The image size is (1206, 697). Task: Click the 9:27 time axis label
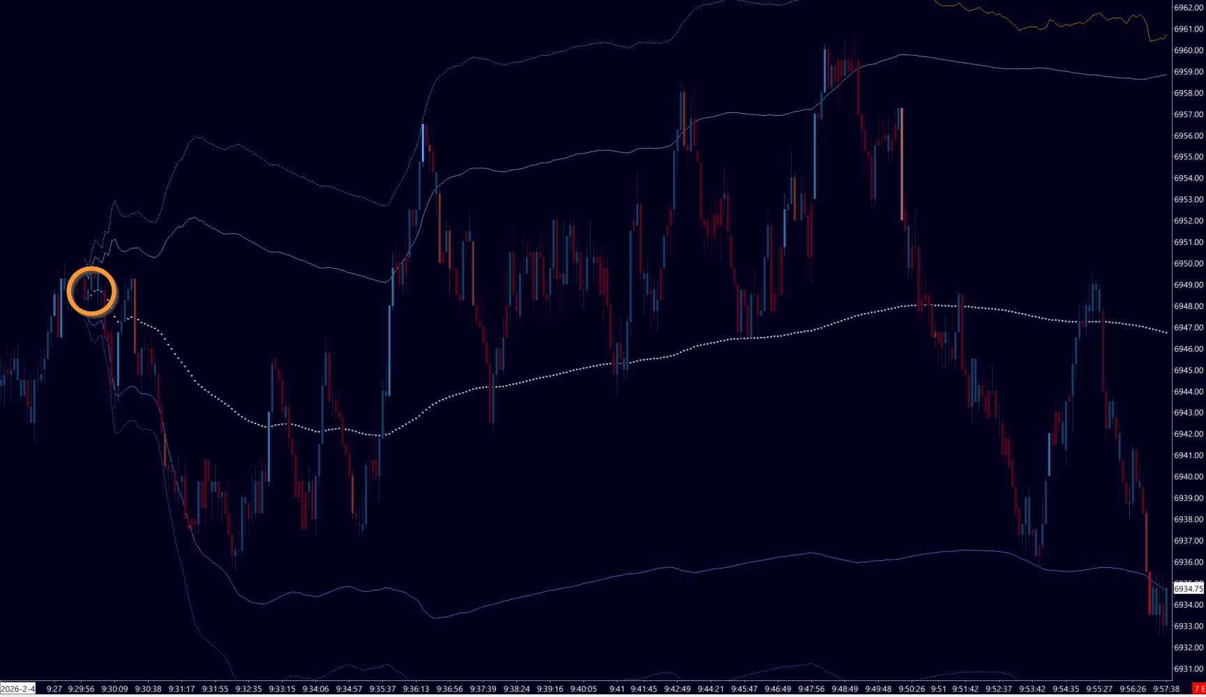(54, 689)
